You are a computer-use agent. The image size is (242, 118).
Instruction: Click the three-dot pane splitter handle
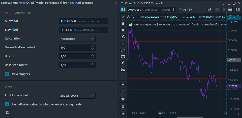coord(177,20)
